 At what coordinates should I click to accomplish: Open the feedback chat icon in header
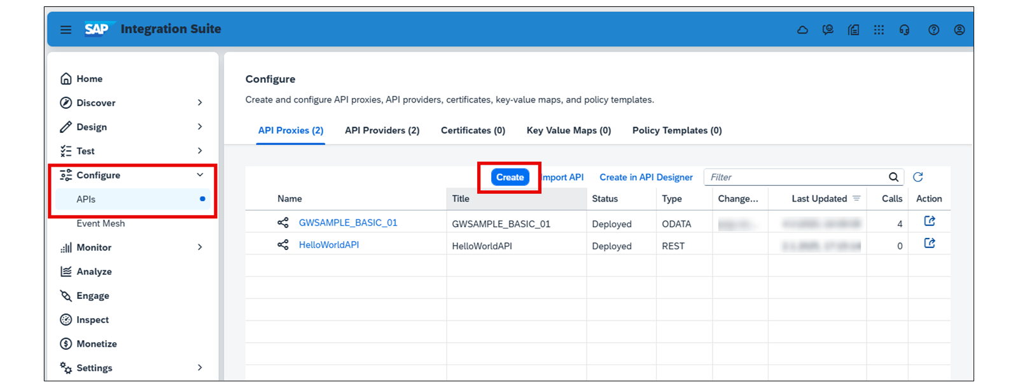point(828,30)
